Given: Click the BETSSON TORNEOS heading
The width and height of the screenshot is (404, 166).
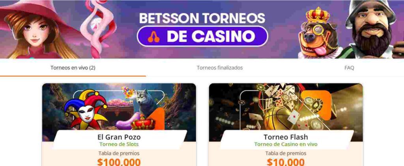Looking at the screenshot, I should (202, 18).
